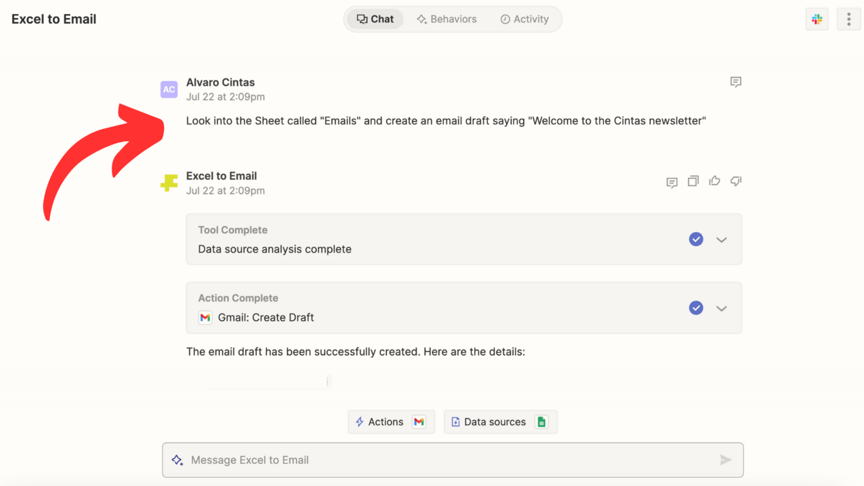Expand the Tool Complete card
This screenshot has height=486, width=864.
[x=722, y=239]
